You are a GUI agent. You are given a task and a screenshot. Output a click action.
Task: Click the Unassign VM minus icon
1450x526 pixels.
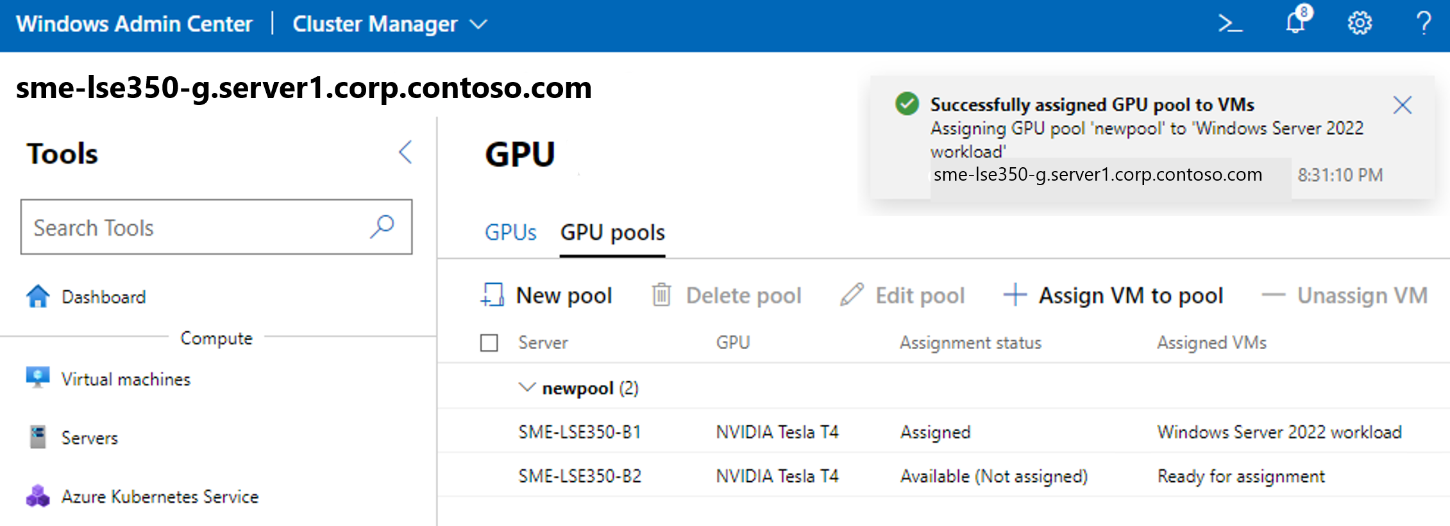pos(1274,295)
